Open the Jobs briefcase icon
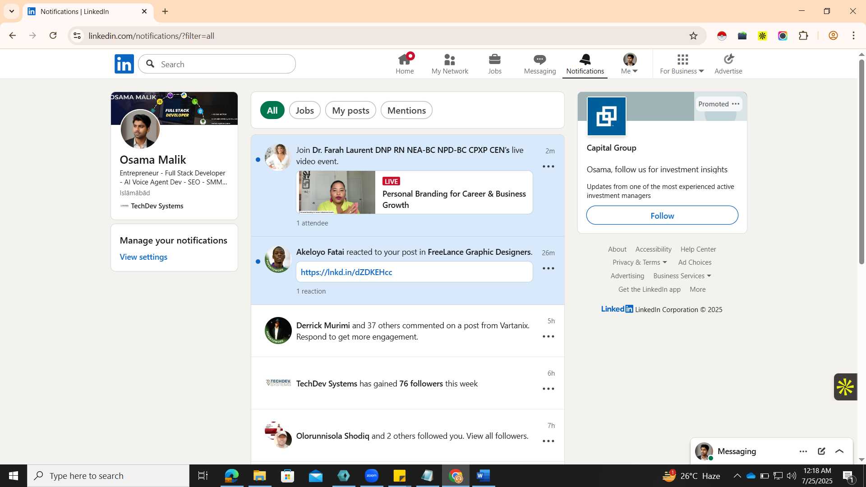 495,64
